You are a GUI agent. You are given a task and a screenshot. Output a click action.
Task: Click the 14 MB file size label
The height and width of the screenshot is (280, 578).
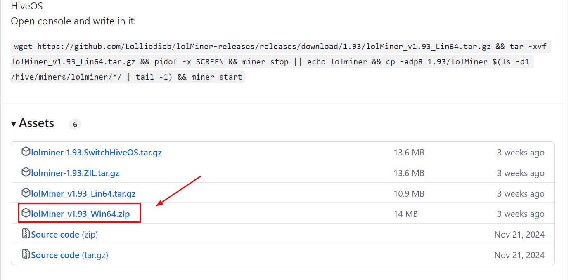click(x=405, y=214)
